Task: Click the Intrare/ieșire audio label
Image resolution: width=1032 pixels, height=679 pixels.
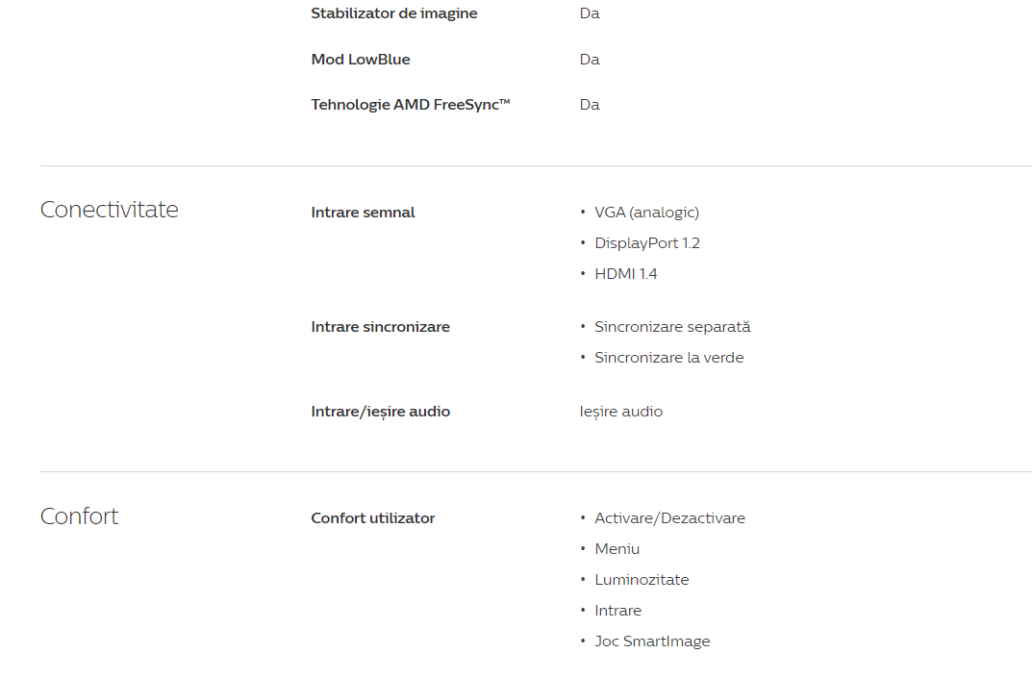Action: [380, 412]
